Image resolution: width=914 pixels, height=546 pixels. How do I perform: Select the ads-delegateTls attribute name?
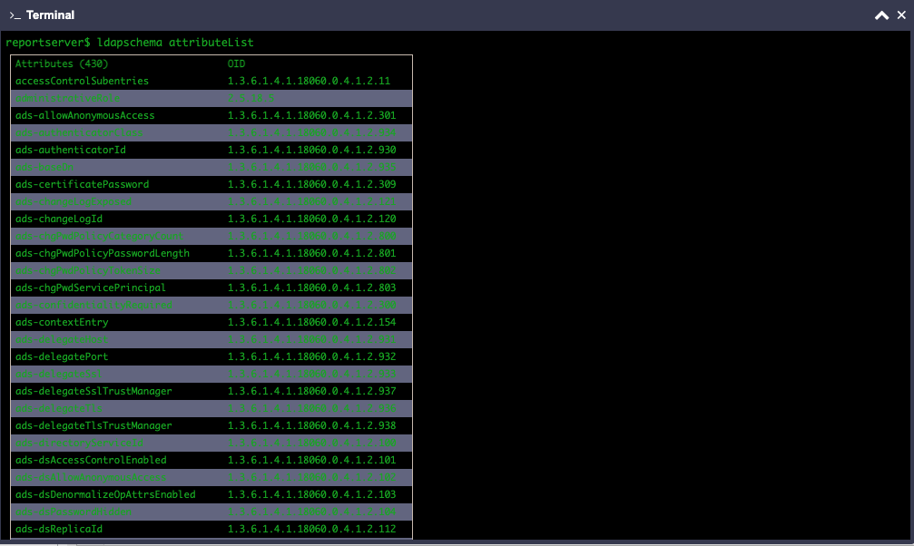click(x=59, y=408)
